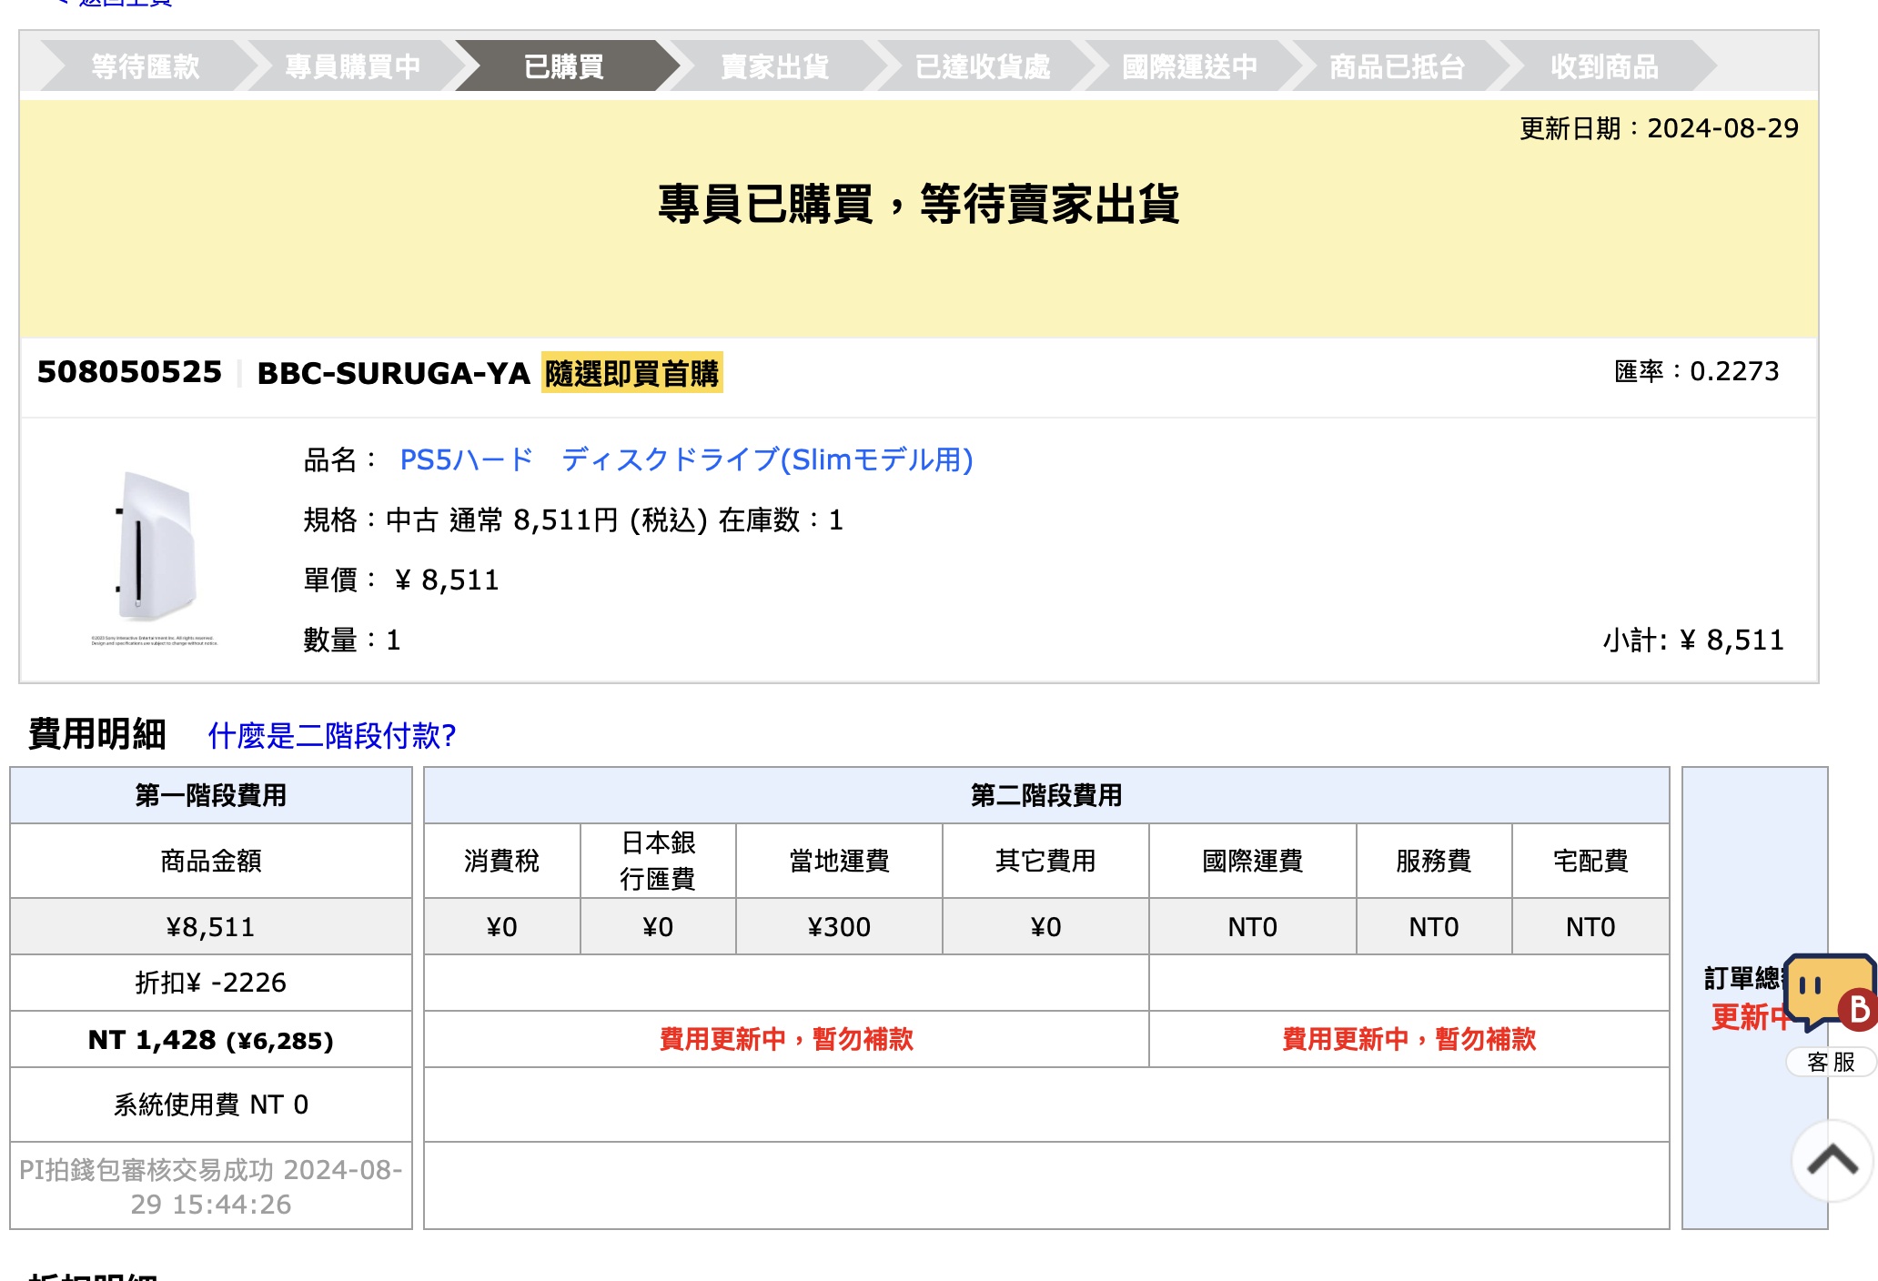1878x1281 pixels.
Task: Click the 隨選即買首購 yellow badge
Action: tap(632, 373)
